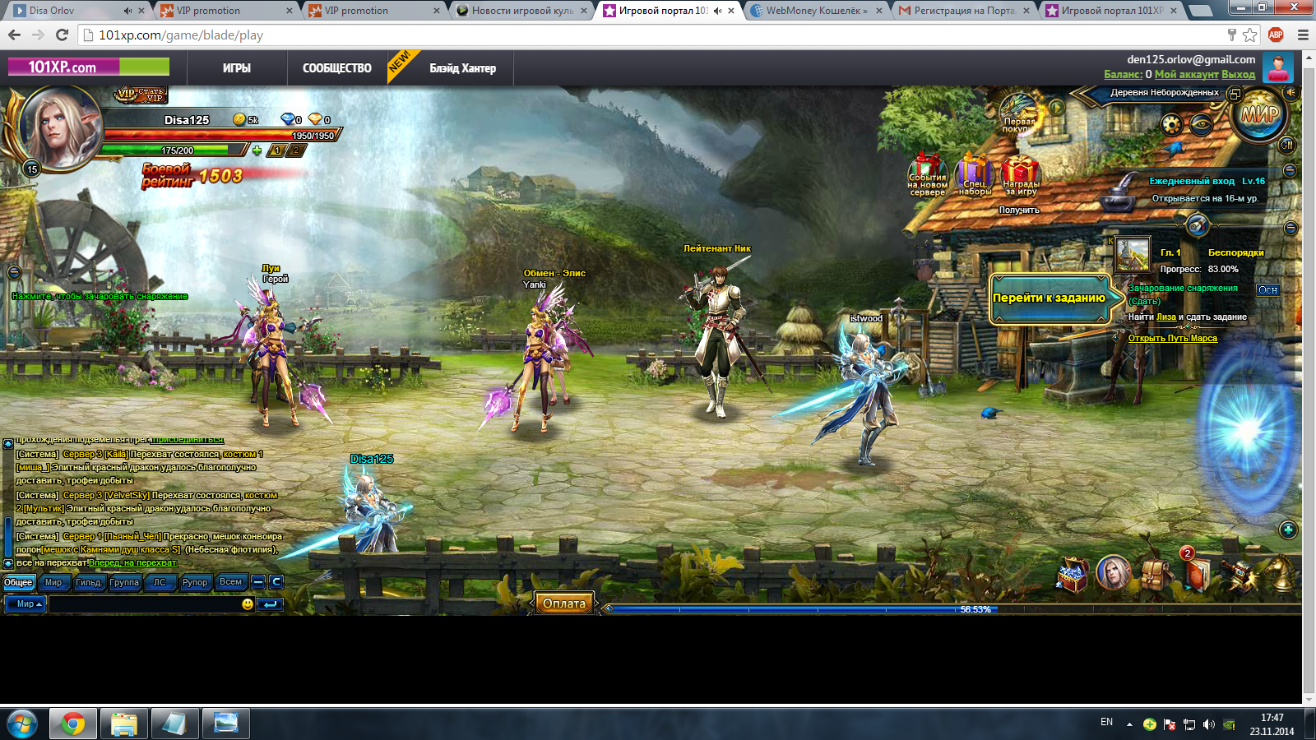The image size is (1316, 740).
Task: Click the red health bar 1950/1950
Action: (x=222, y=135)
